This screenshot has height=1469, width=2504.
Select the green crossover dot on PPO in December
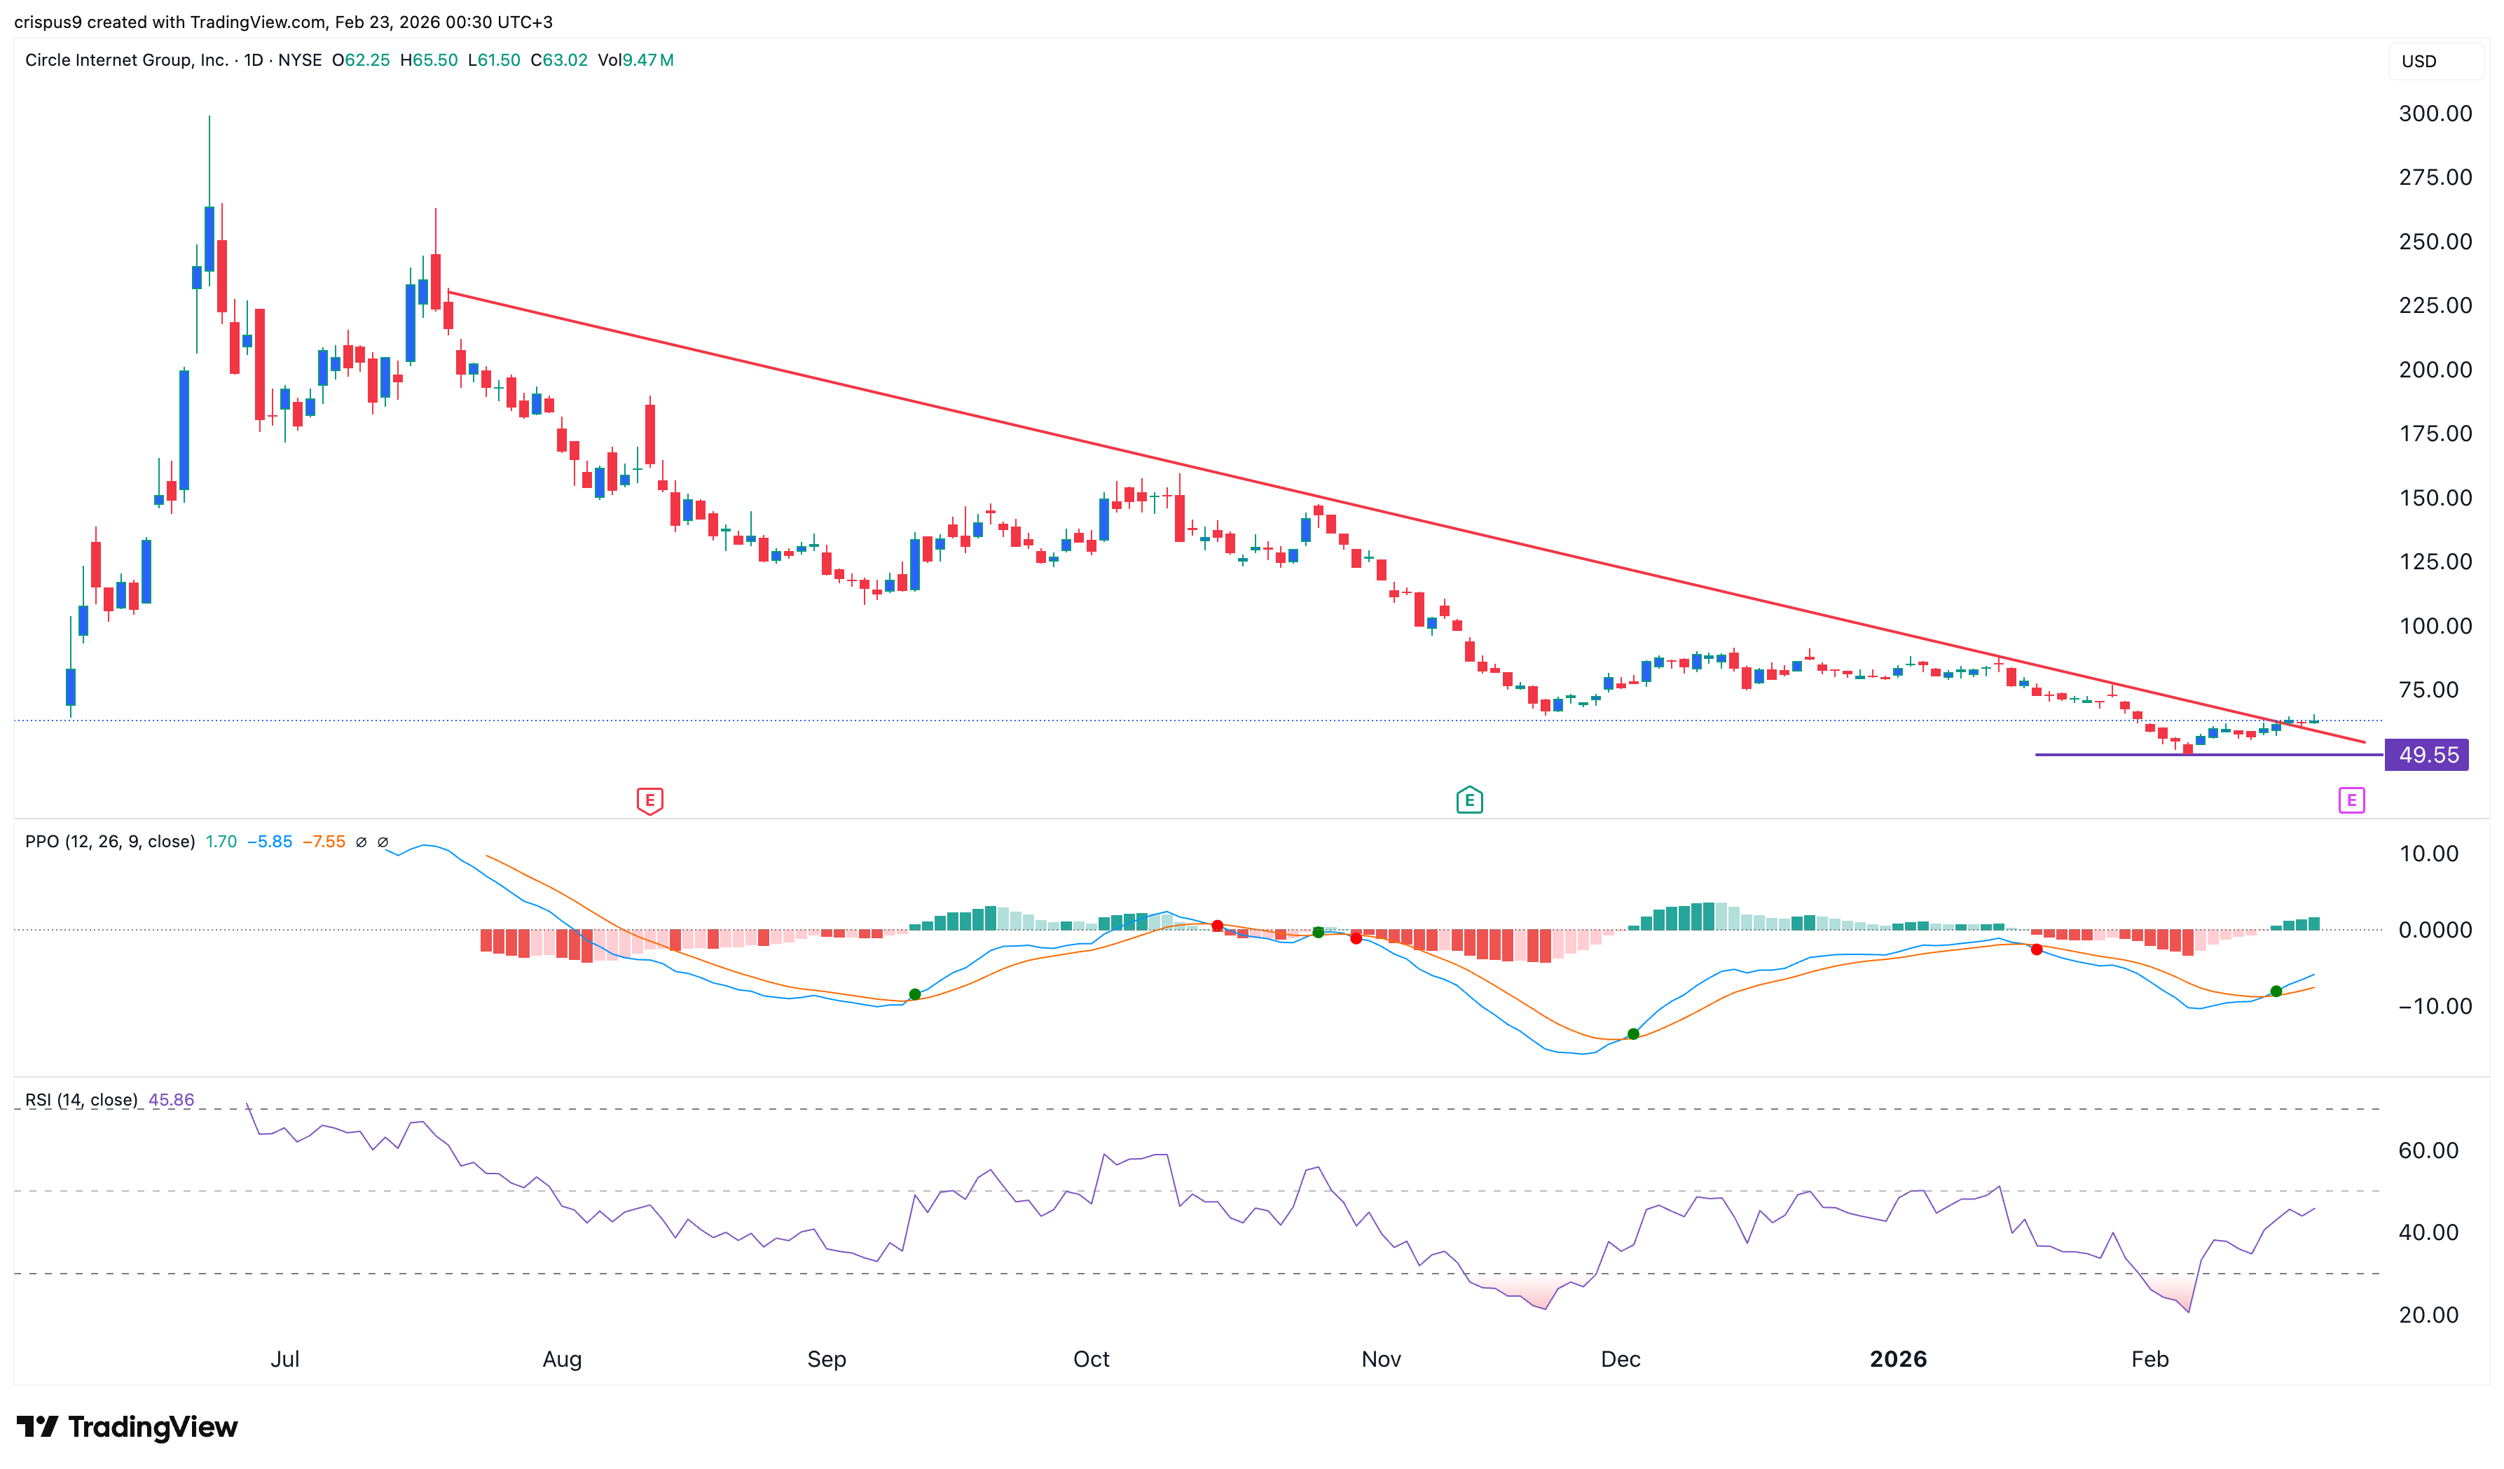coord(1634,1034)
